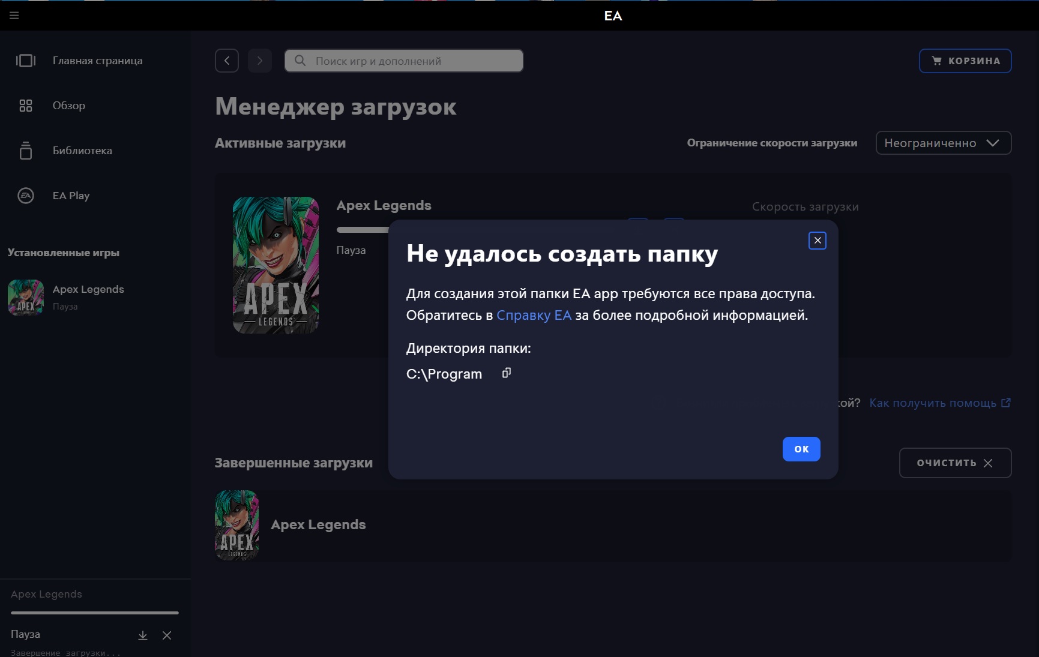Click the library icon beside Библиотека
The width and height of the screenshot is (1039, 657).
pyautogui.click(x=26, y=150)
